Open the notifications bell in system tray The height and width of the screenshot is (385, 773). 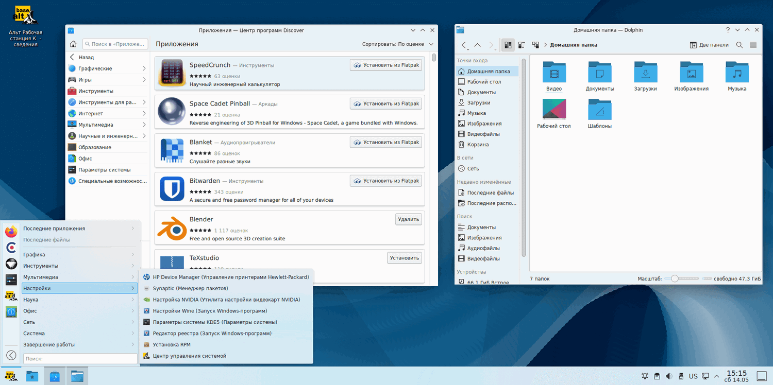(645, 376)
